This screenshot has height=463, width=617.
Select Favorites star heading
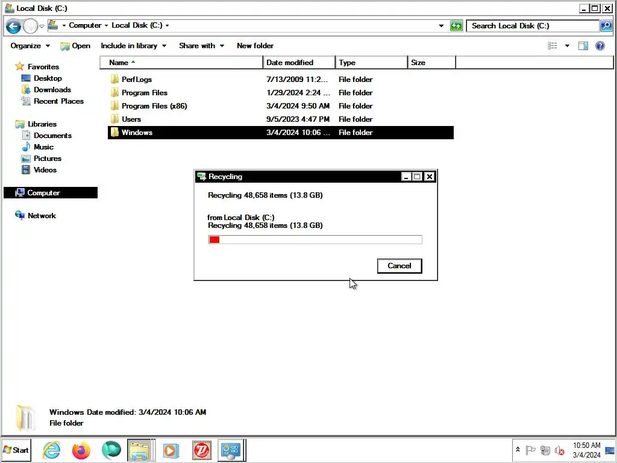37,66
